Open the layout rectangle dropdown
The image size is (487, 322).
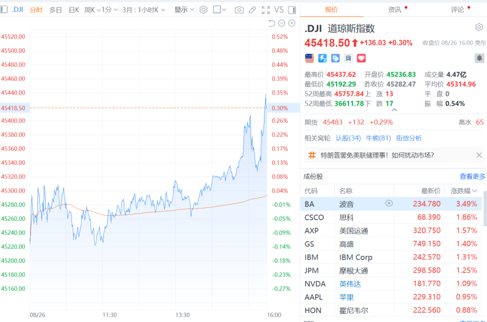219,10
